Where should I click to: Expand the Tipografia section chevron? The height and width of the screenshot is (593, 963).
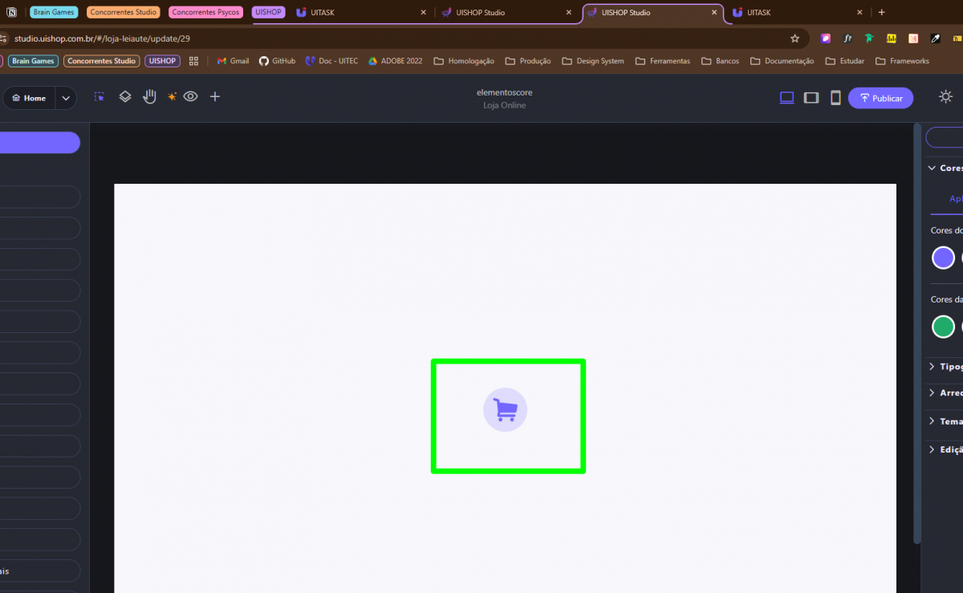[932, 367]
